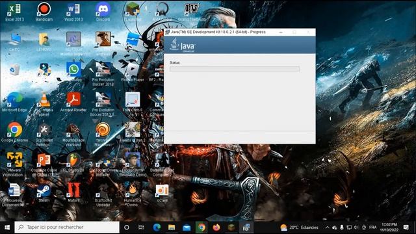Select the Steam desktop shortcut
416x234 pixels.
tap(44, 192)
